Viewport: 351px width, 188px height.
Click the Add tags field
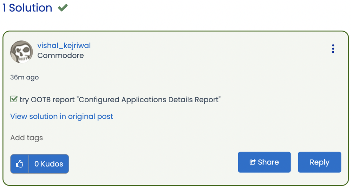(27, 138)
